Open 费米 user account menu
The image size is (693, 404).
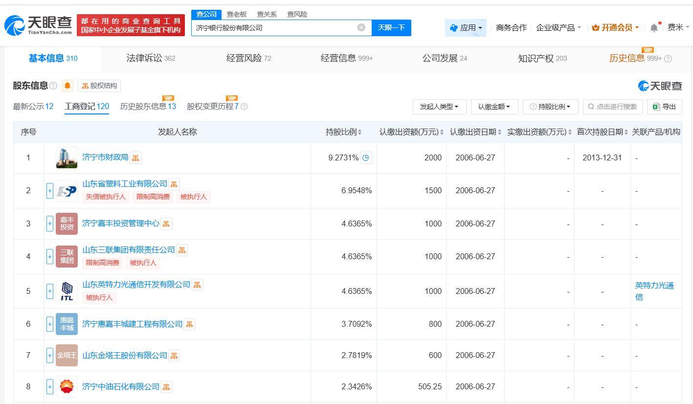click(x=679, y=28)
